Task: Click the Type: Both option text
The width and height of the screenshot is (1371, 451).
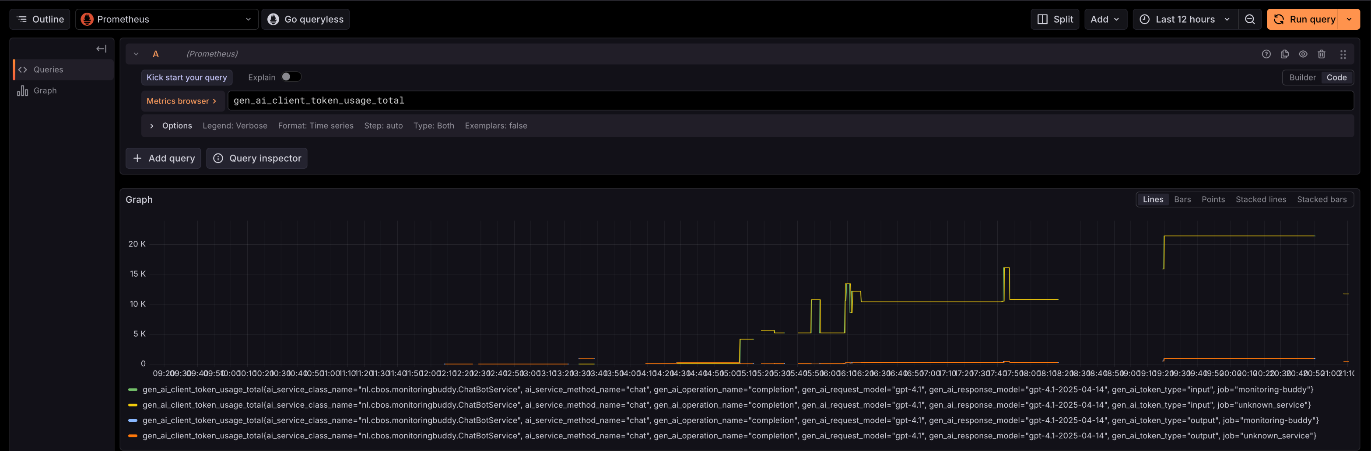Action: coord(434,126)
